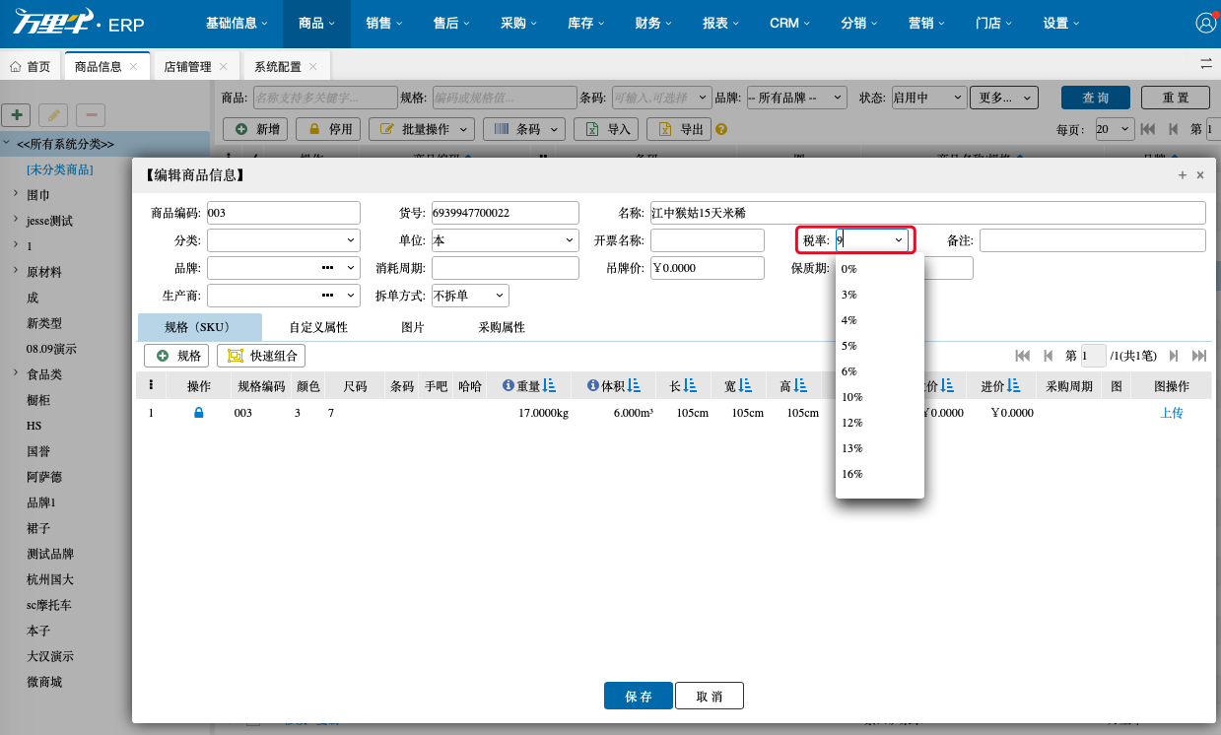Open the 品牌 dropdown in dialog

click(352, 268)
